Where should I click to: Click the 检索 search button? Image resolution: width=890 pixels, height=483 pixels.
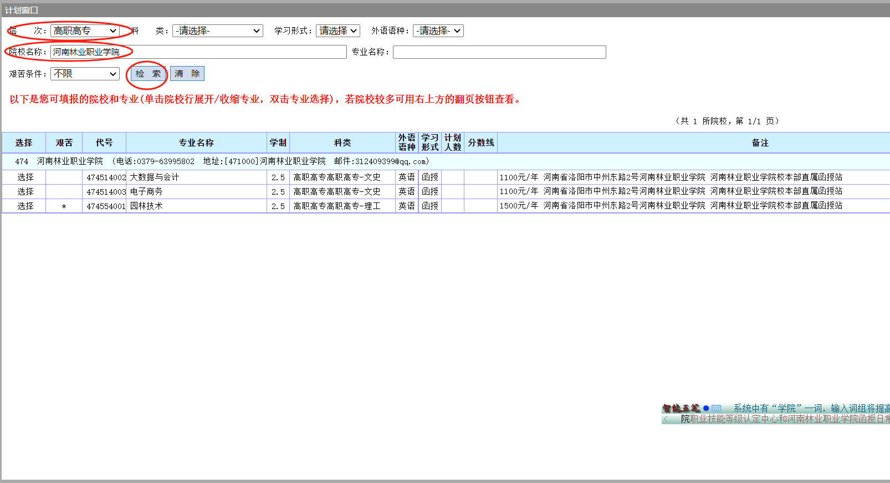point(148,74)
